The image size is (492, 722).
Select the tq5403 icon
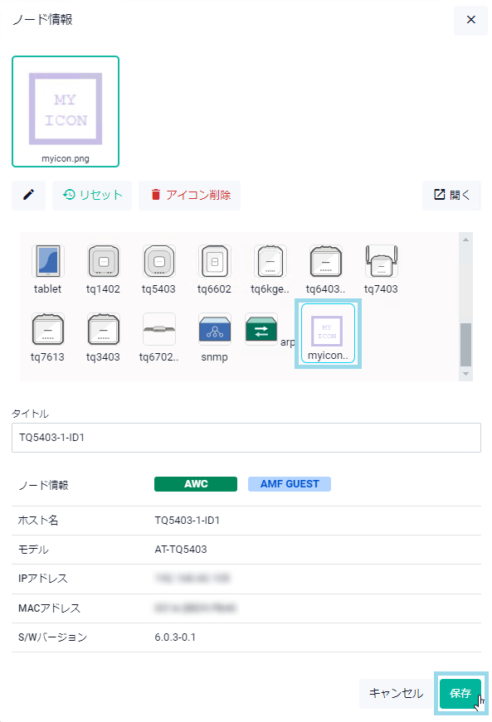click(159, 269)
